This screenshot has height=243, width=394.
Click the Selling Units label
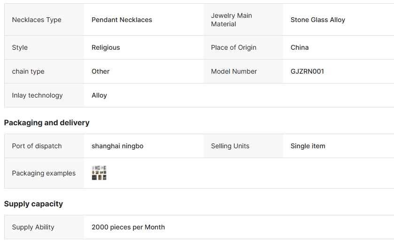(230, 146)
